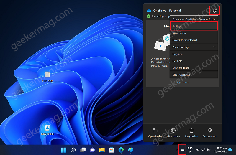The height and width of the screenshot is (155, 236).
Task: Open Wi-Fi network tray icon
Action: coord(198,150)
